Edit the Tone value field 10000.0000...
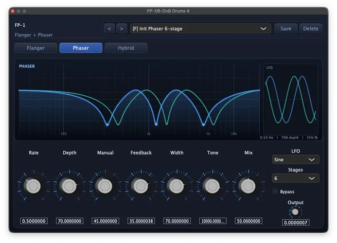Viewport: 337px width, 243px height. click(213, 221)
